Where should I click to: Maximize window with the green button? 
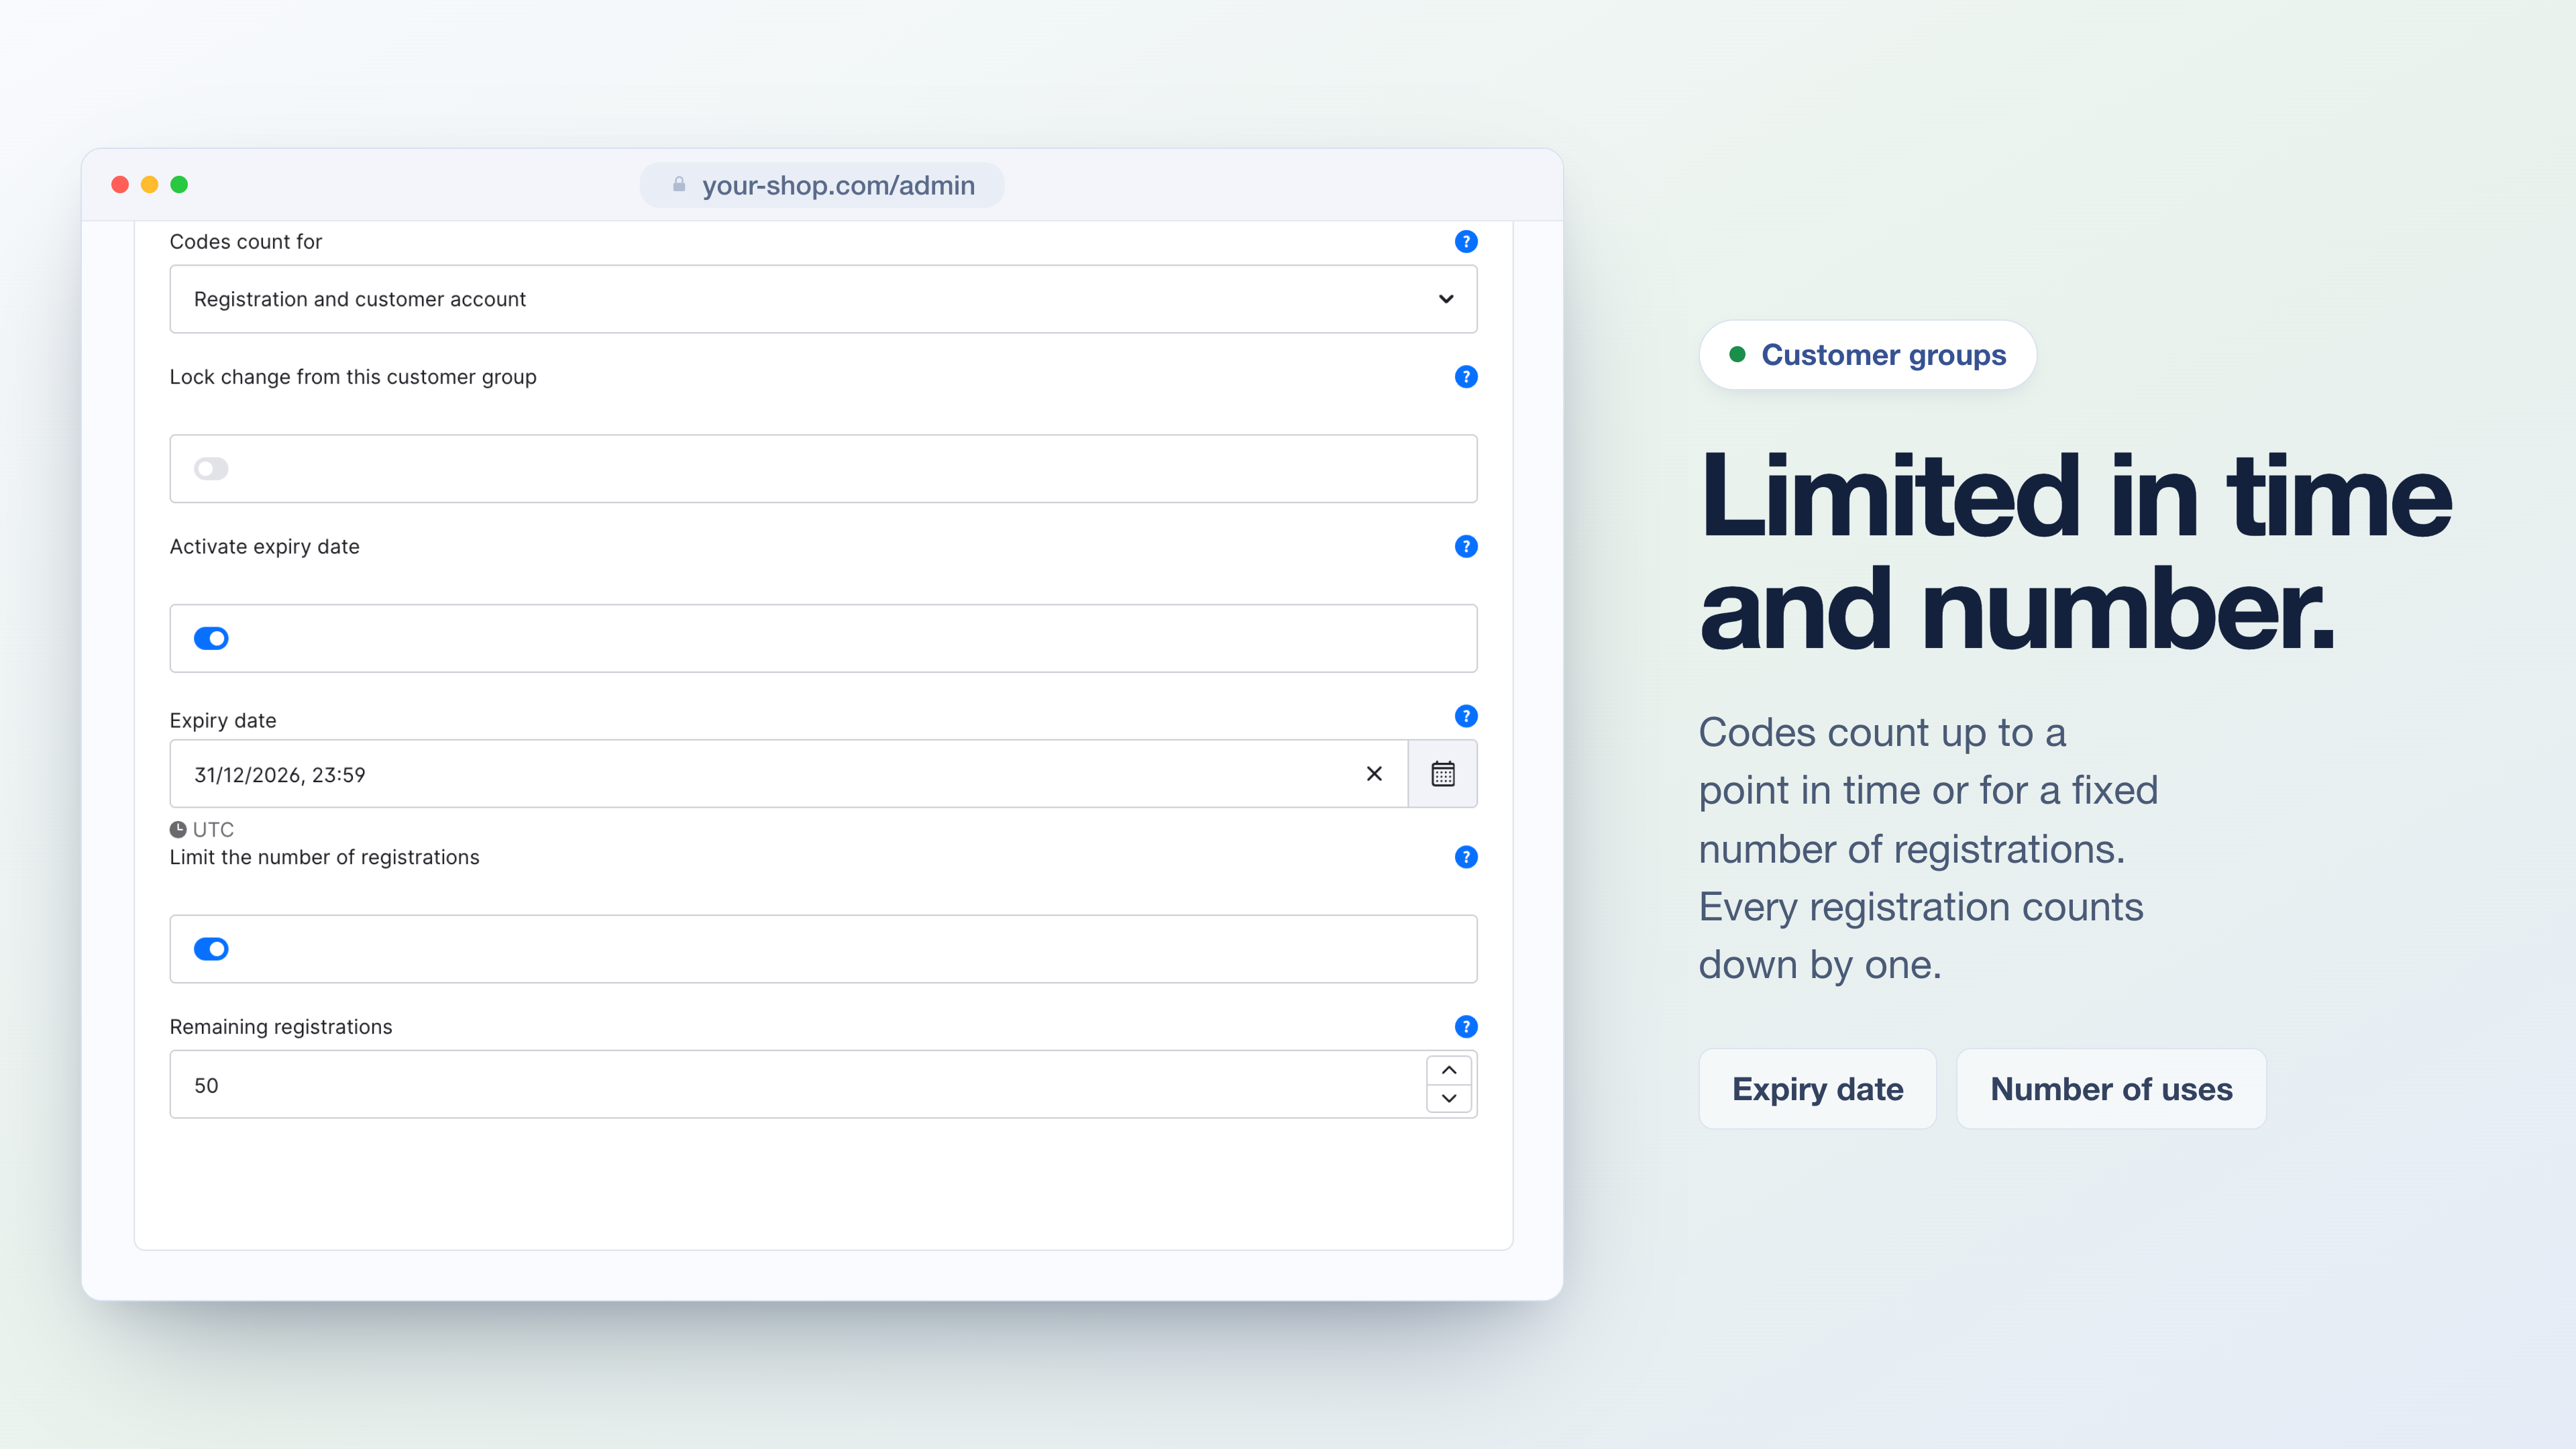tap(179, 185)
